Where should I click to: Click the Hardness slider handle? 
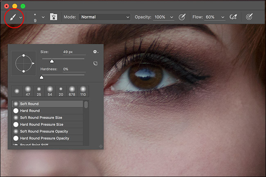42,77
